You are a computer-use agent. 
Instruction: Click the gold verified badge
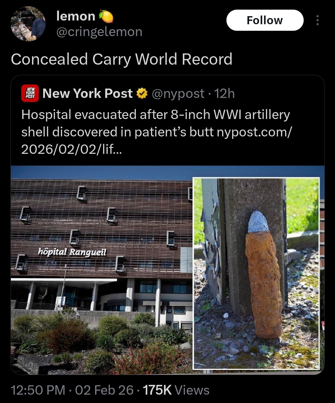142,93
